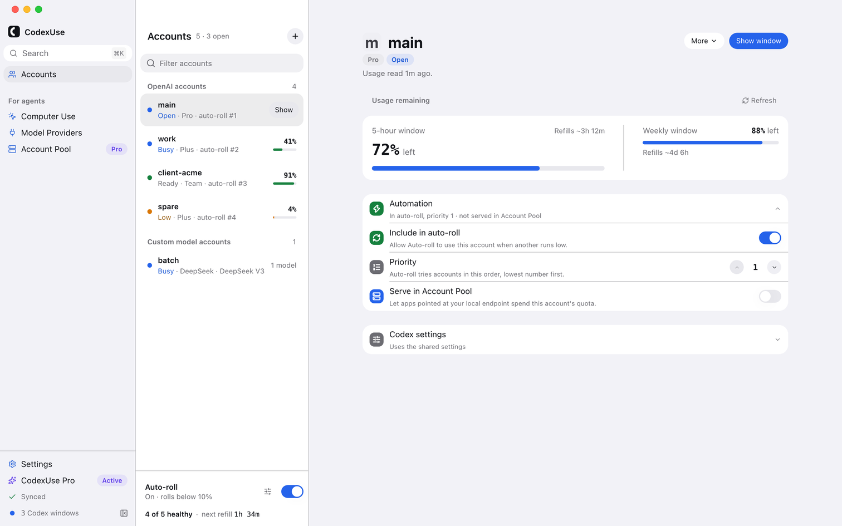
Task: Focus the Search field in sidebar
Action: 68,53
